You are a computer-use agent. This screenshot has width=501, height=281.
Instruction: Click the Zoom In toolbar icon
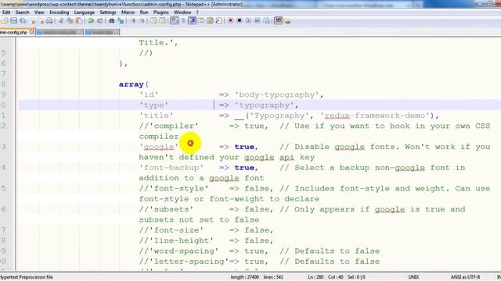pyautogui.click(x=134, y=21)
